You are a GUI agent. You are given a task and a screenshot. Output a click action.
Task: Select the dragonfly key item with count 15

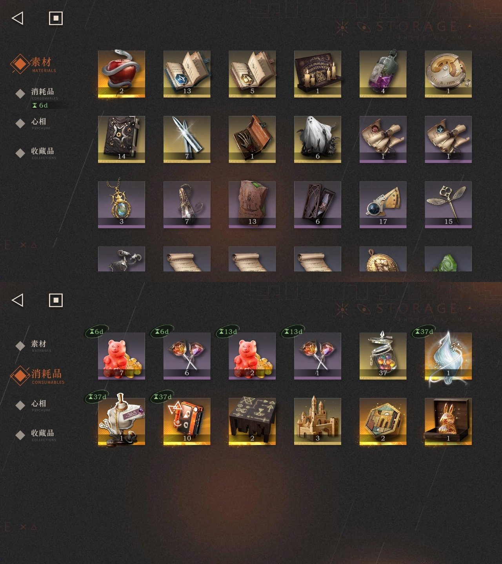[448, 205]
